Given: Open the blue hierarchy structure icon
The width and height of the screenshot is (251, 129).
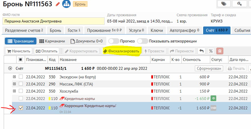Looking at the screenshot, I should (x=66, y=4).
